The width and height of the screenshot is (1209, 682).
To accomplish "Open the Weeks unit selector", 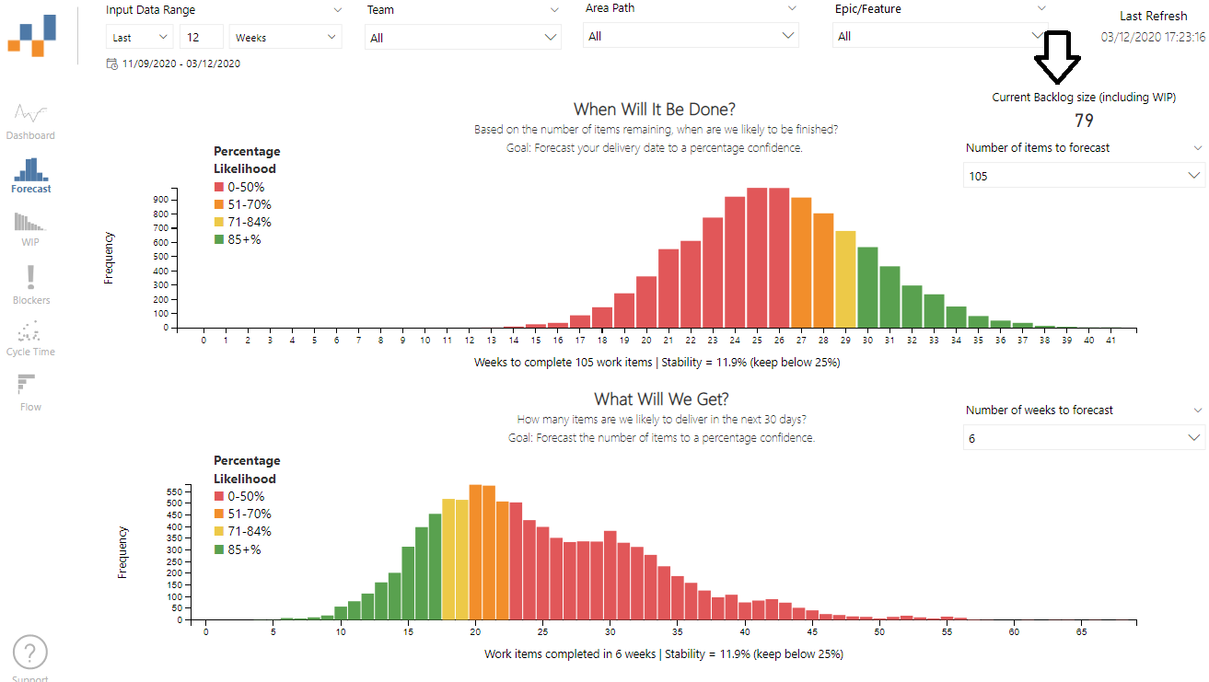I will pyautogui.click(x=284, y=38).
